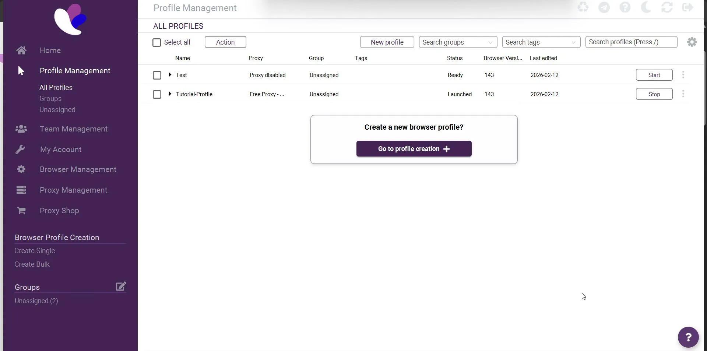Check the Select all checkbox
Screen dimensions: 707x351
[x=157, y=42]
